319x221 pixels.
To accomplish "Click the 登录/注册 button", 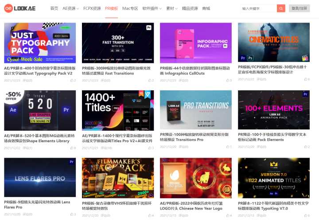I will coord(299,8).
